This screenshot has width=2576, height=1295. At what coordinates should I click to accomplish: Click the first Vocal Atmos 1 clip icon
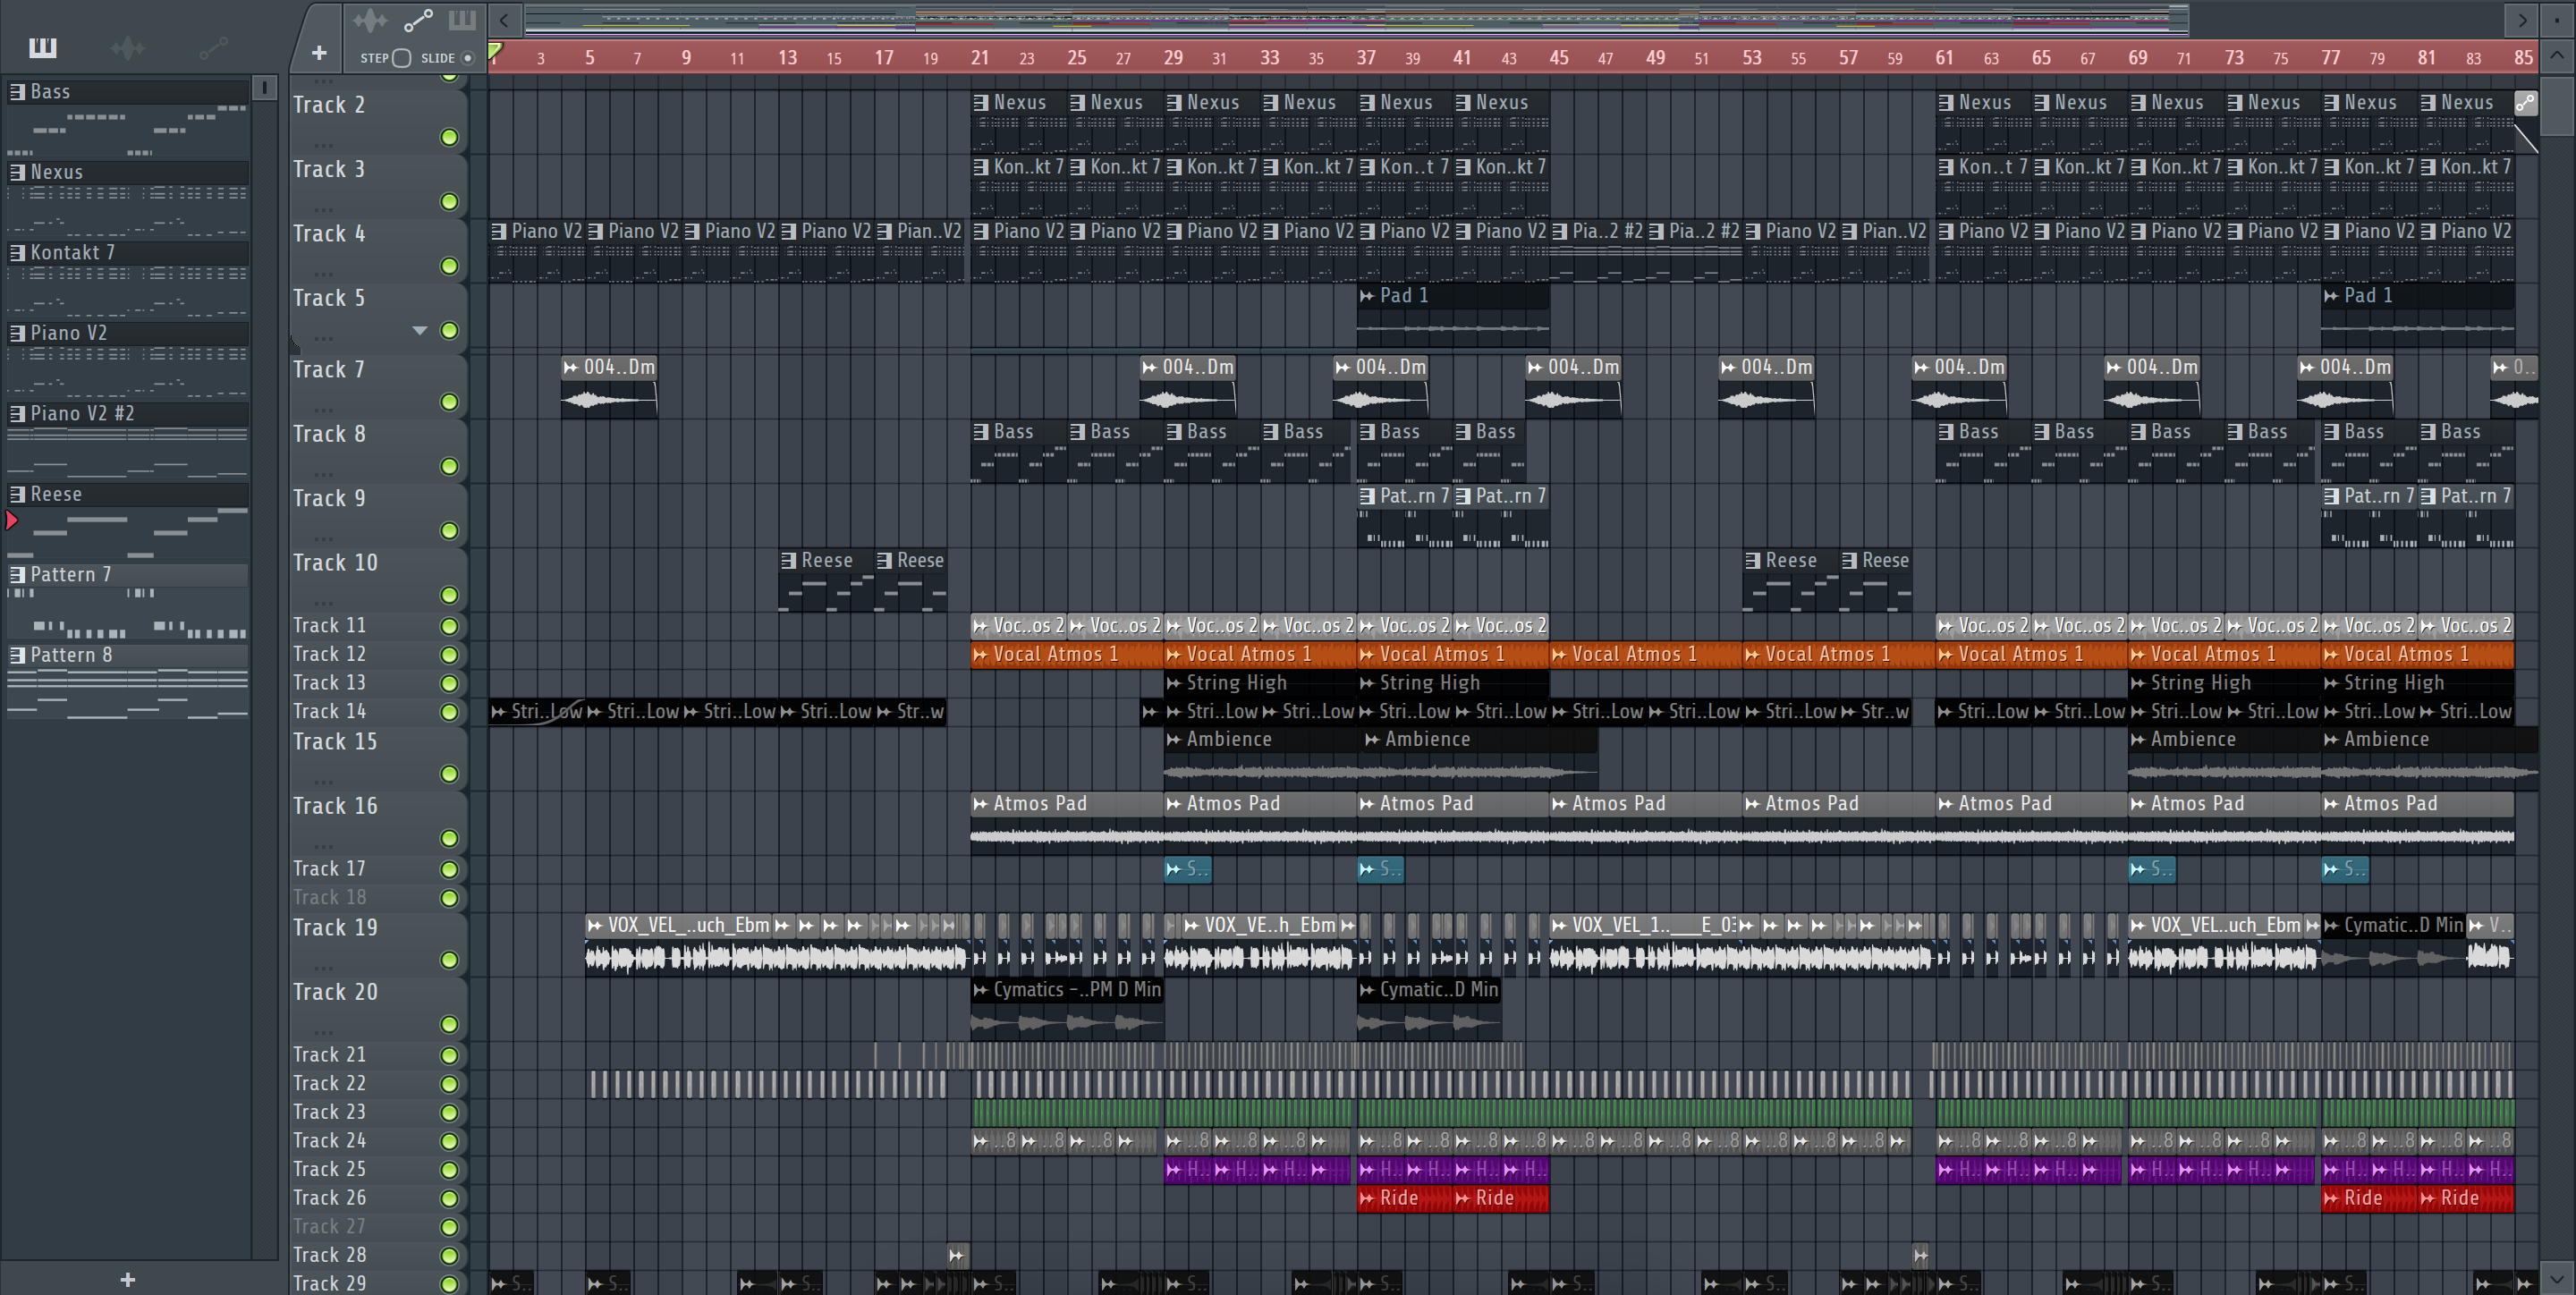[981, 655]
